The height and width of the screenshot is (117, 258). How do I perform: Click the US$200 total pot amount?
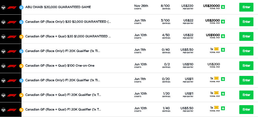[x=213, y=64]
